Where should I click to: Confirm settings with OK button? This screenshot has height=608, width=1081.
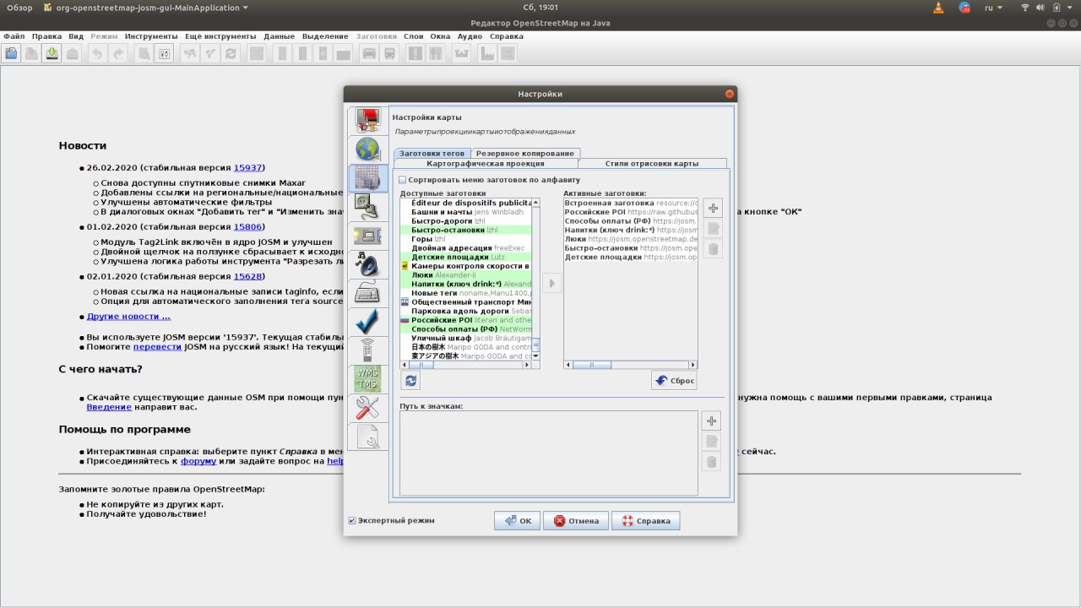518,521
